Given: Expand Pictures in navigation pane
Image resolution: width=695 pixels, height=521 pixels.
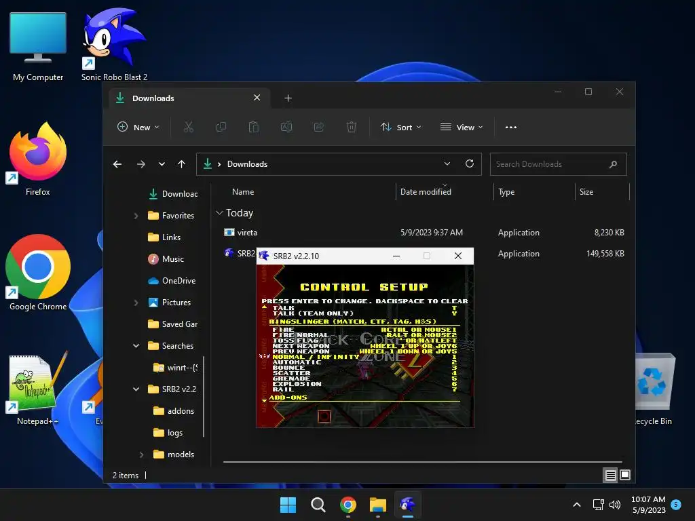Looking at the screenshot, I should [136, 303].
